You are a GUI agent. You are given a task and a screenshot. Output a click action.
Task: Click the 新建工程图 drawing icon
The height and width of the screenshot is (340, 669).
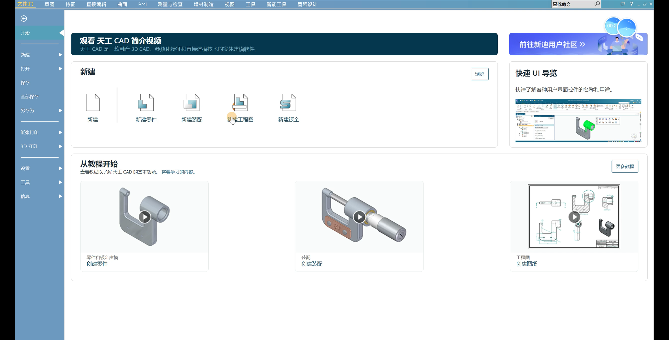(x=240, y=102)
